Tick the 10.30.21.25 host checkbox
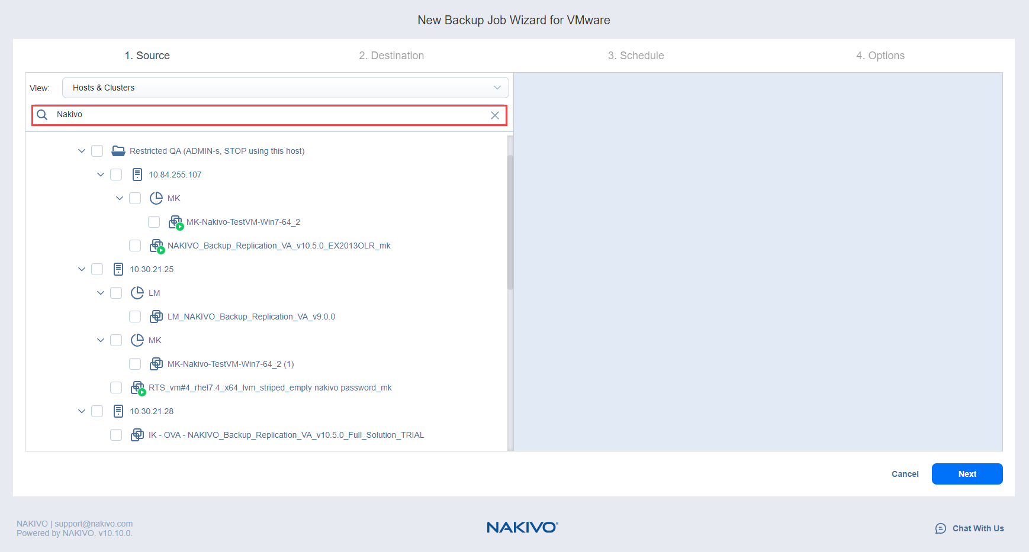The height and width of the screenshot is (552, 1029). [97, 269]
